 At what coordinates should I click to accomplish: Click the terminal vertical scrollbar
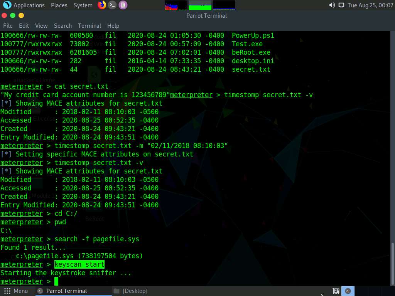(x=392, y=263)
